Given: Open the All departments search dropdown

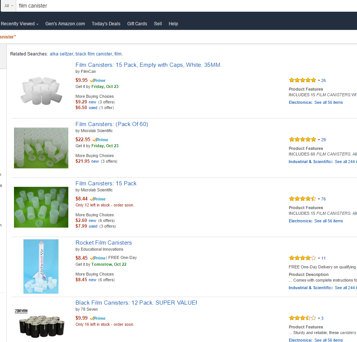Looking at the screenshot, I should tap(8, 6).
